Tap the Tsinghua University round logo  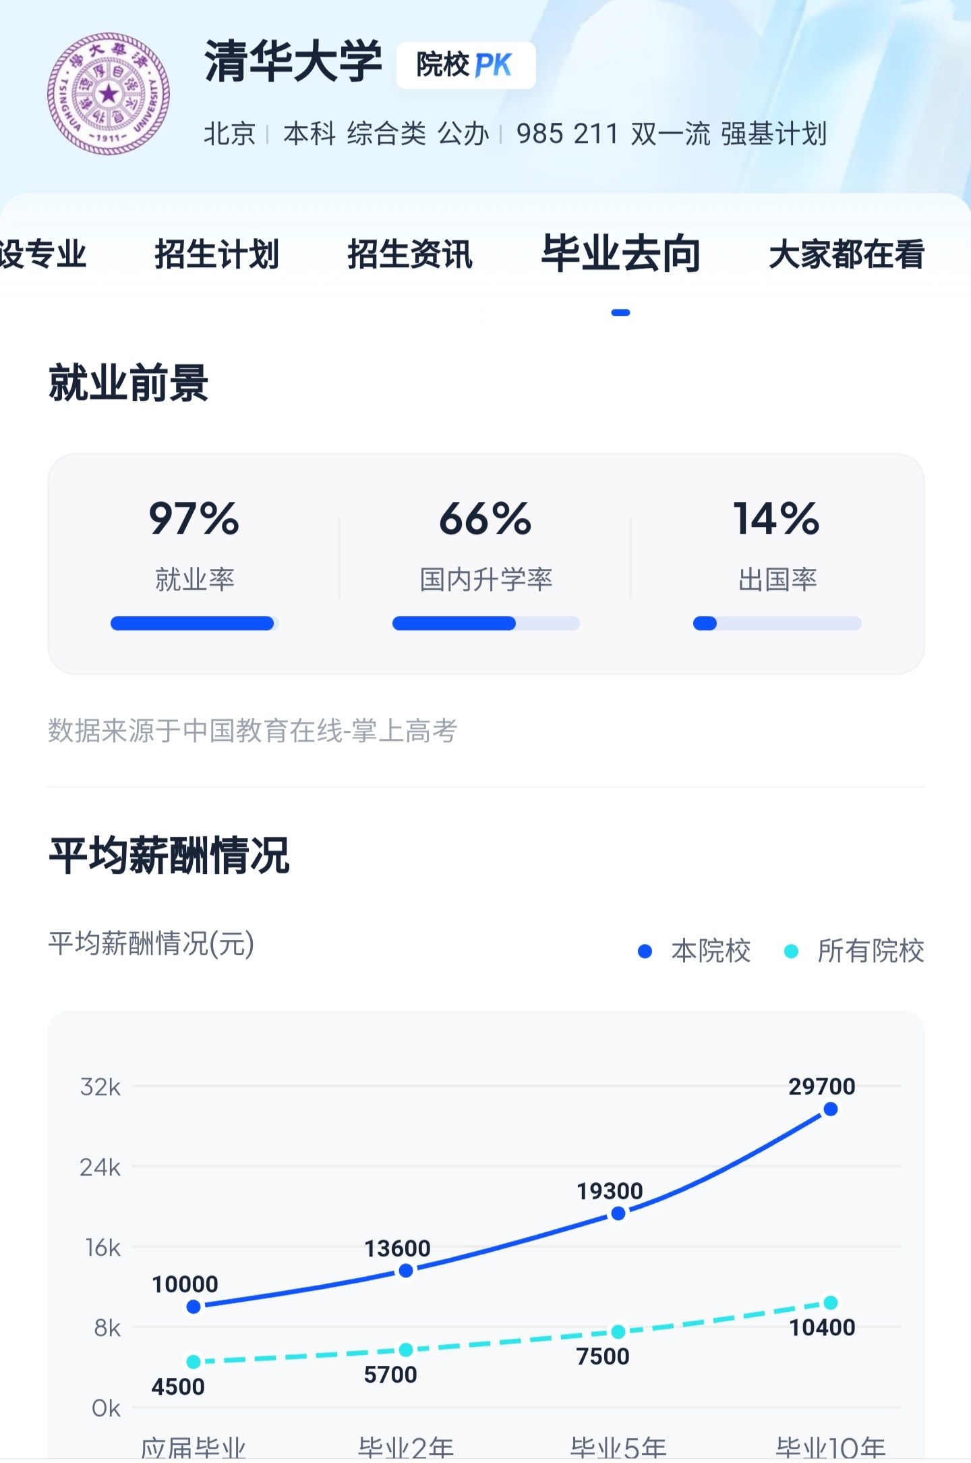[109, 94]
